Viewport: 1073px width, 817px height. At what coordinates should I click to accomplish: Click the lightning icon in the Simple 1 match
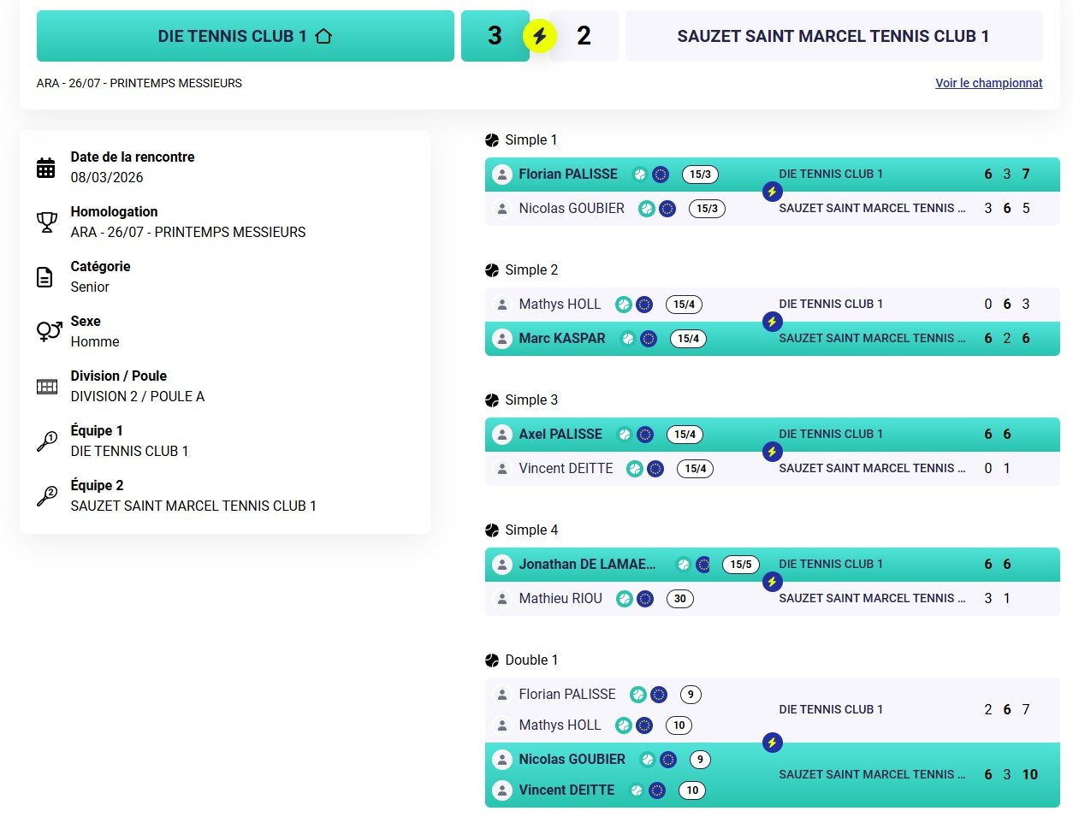tap(772, 192)
